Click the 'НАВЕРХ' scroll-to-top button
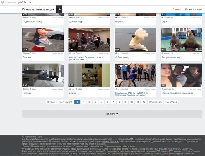 112,114
